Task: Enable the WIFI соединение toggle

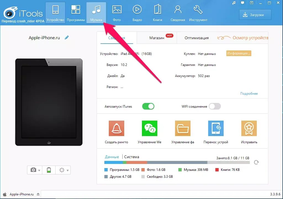Action: point(215,106)
